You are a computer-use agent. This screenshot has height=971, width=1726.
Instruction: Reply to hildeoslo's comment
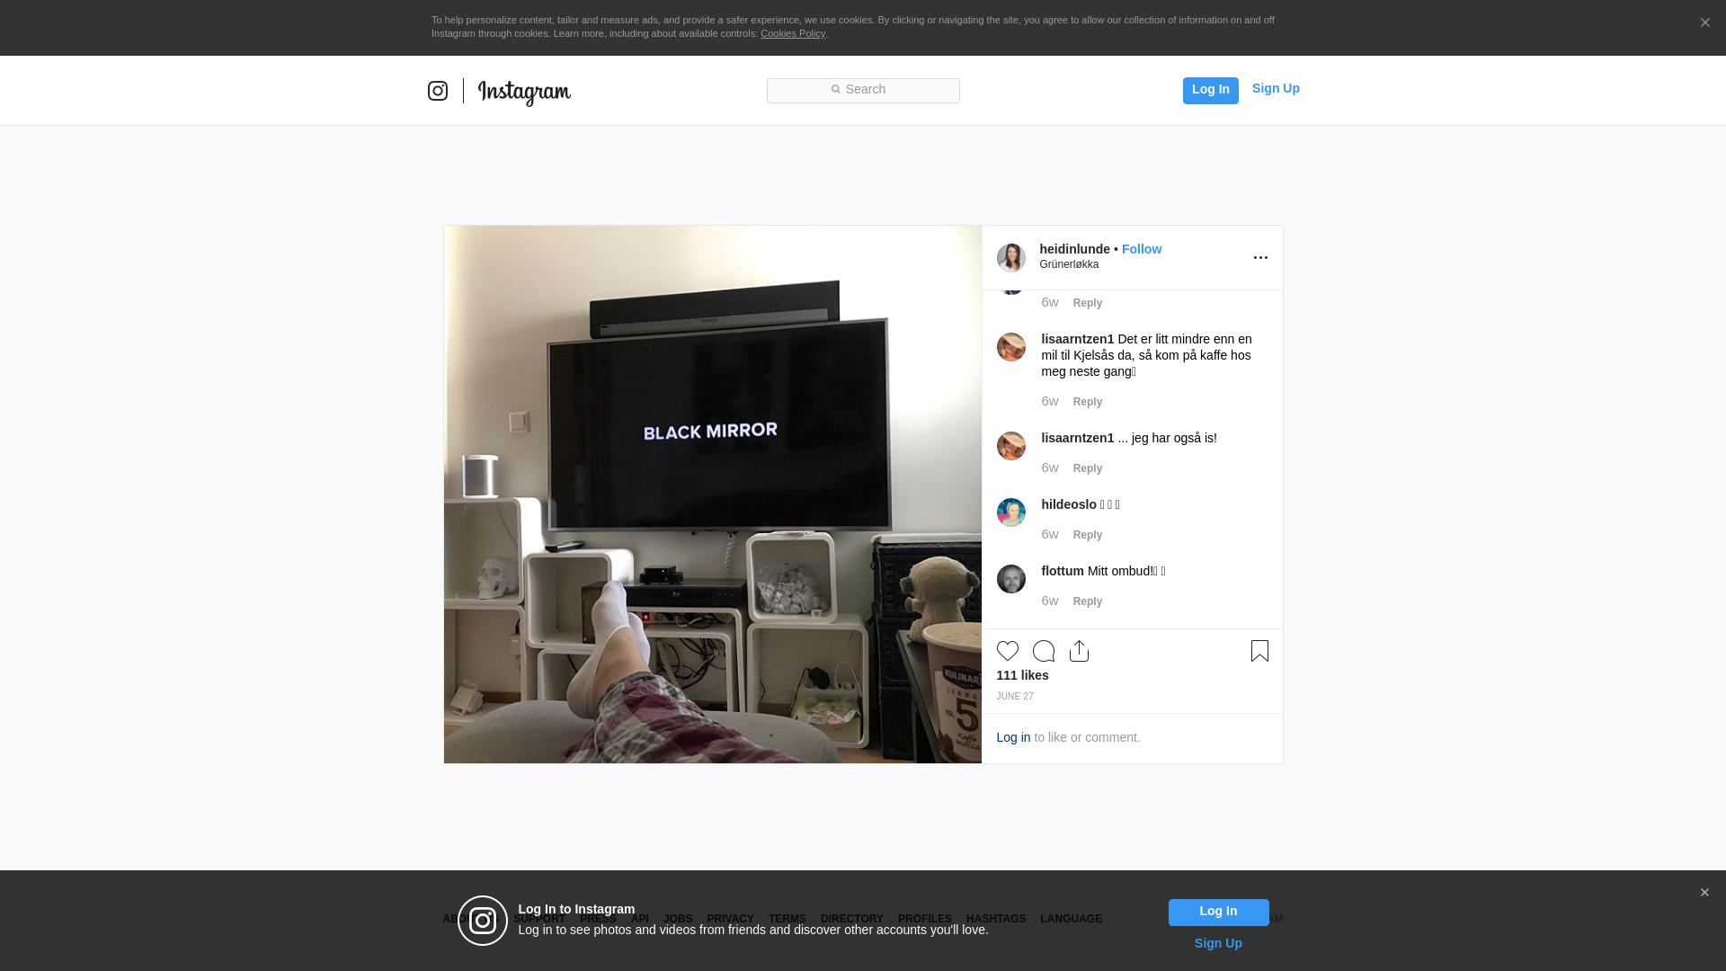point(1088,535)
